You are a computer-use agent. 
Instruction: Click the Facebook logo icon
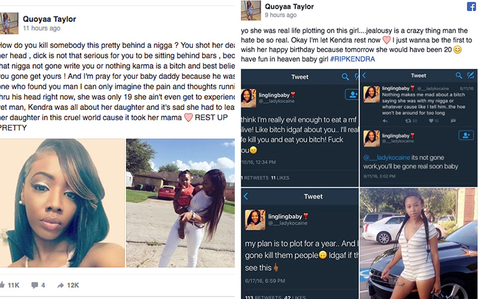pyautogui.click(x=471, y=7)
